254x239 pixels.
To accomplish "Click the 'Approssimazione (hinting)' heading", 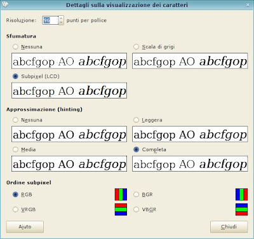I will click(44, 109).
